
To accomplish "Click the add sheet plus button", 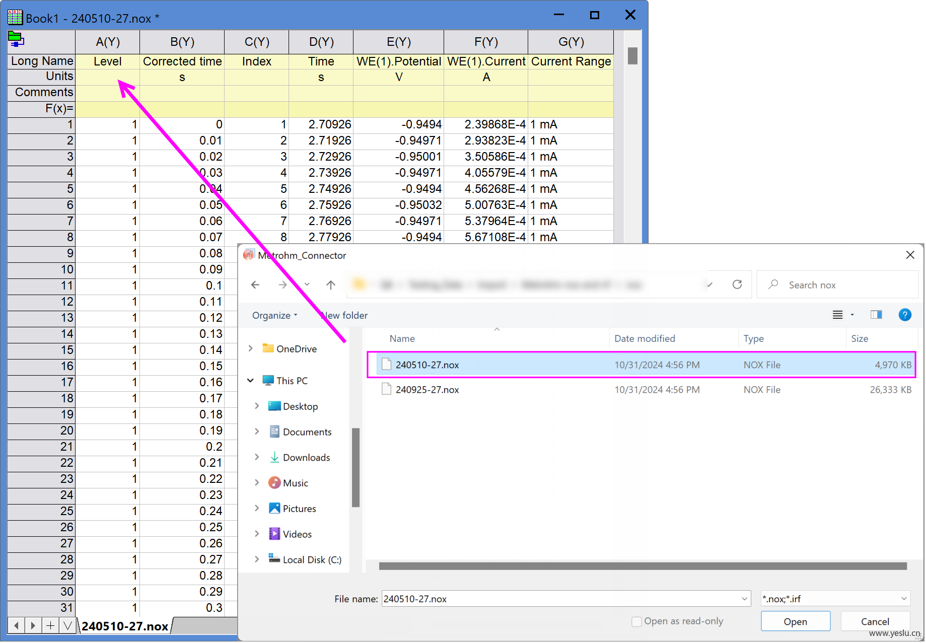I will (x=50, y=625).
